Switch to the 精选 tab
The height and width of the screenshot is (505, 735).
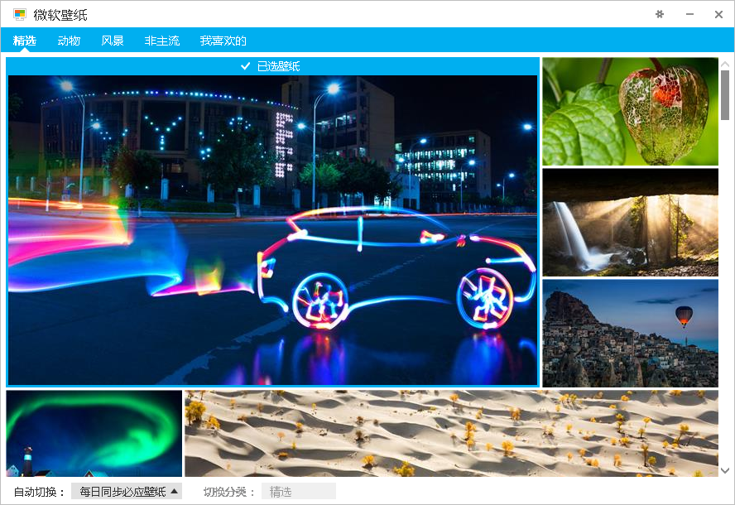[24, 41]
